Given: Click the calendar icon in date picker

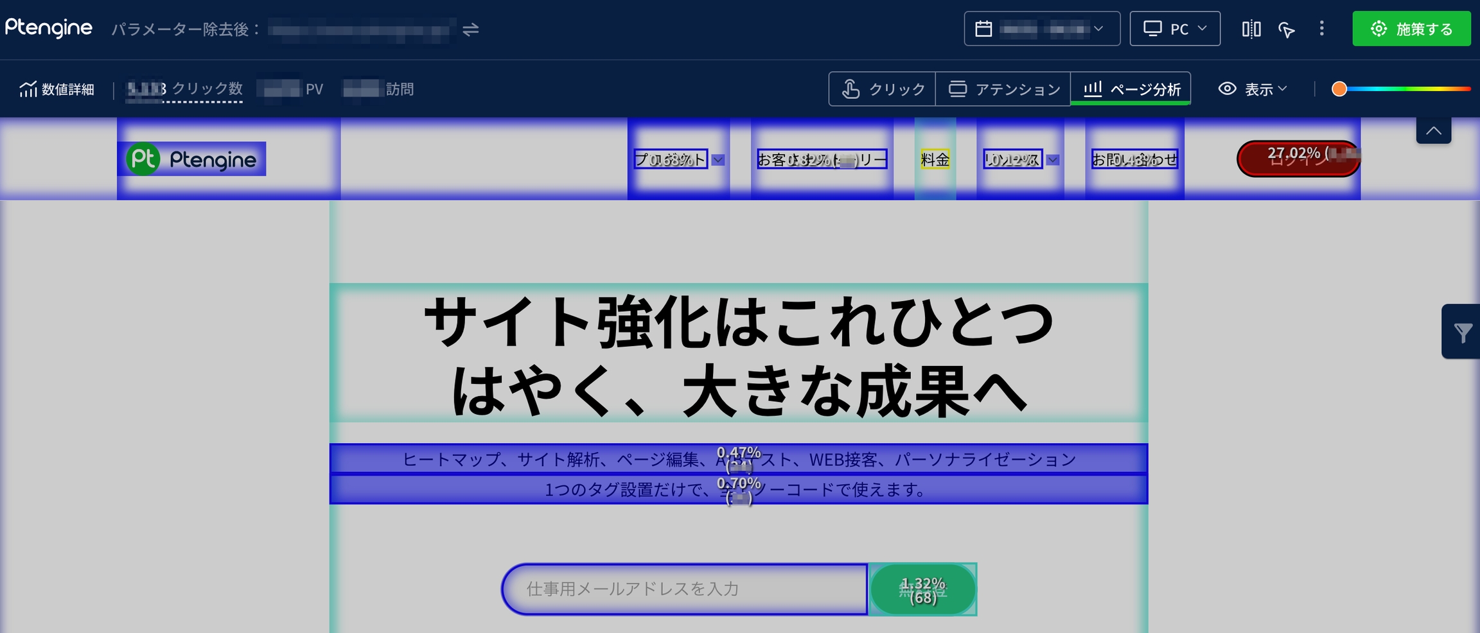Looking at the screenshot, I should coord(983,29).
